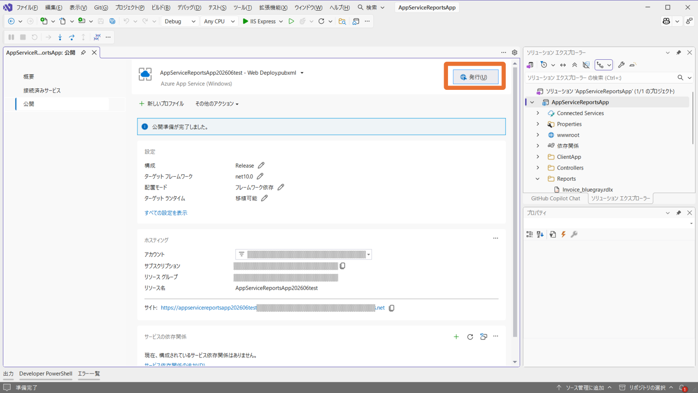Switch to GitHub Copilot Chat tab
Screen dimensions: 698x393
pos(555,198)
